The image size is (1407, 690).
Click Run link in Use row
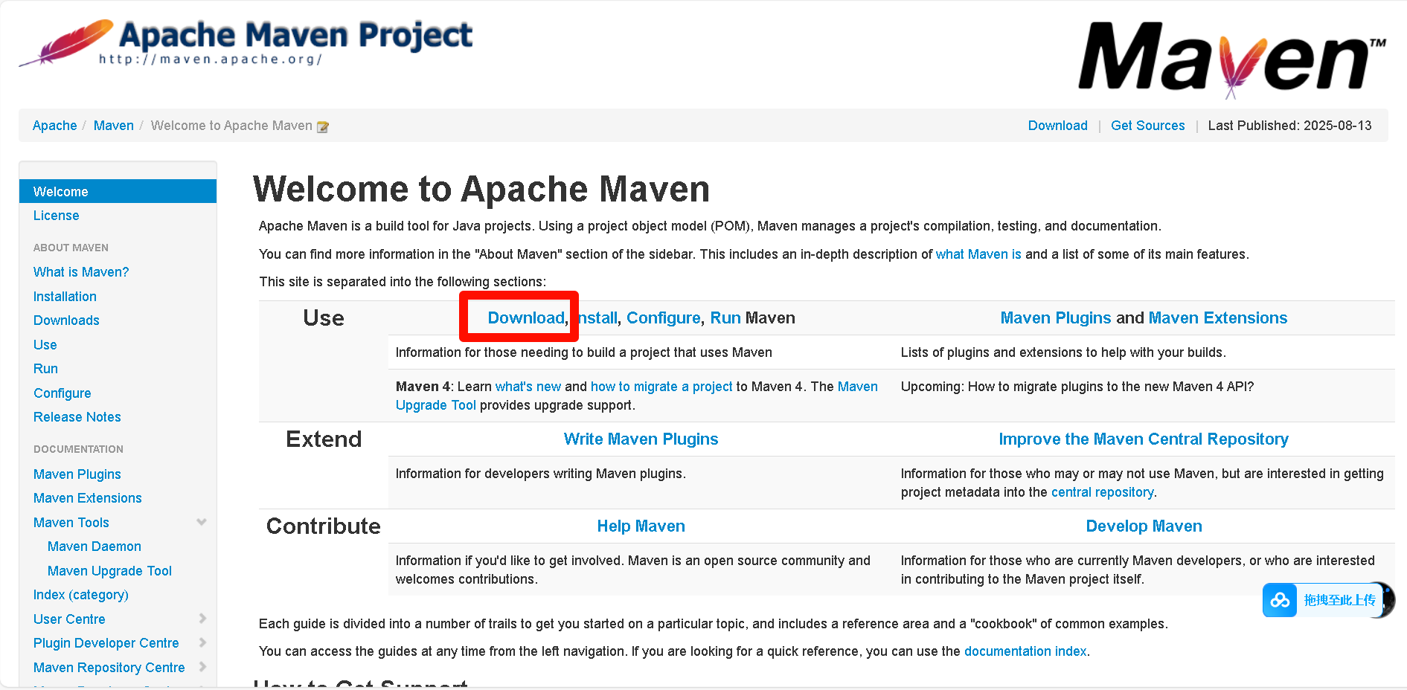click(725, 318)
